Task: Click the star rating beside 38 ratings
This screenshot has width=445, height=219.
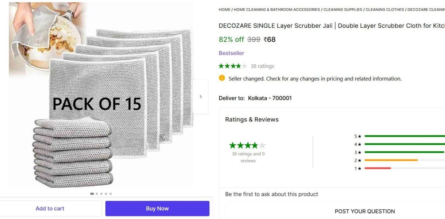Action: [x=233, y=66]
